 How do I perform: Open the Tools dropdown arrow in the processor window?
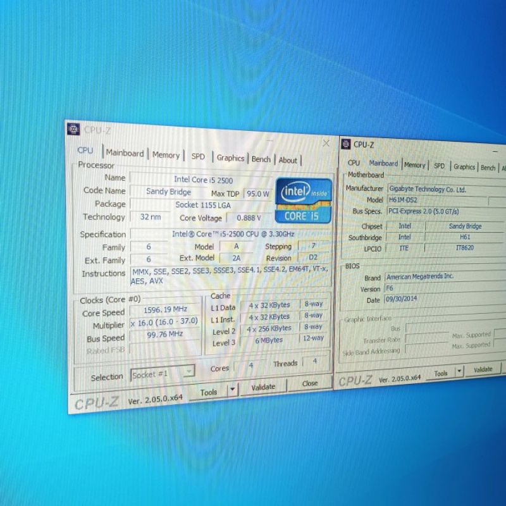[233, 390]
